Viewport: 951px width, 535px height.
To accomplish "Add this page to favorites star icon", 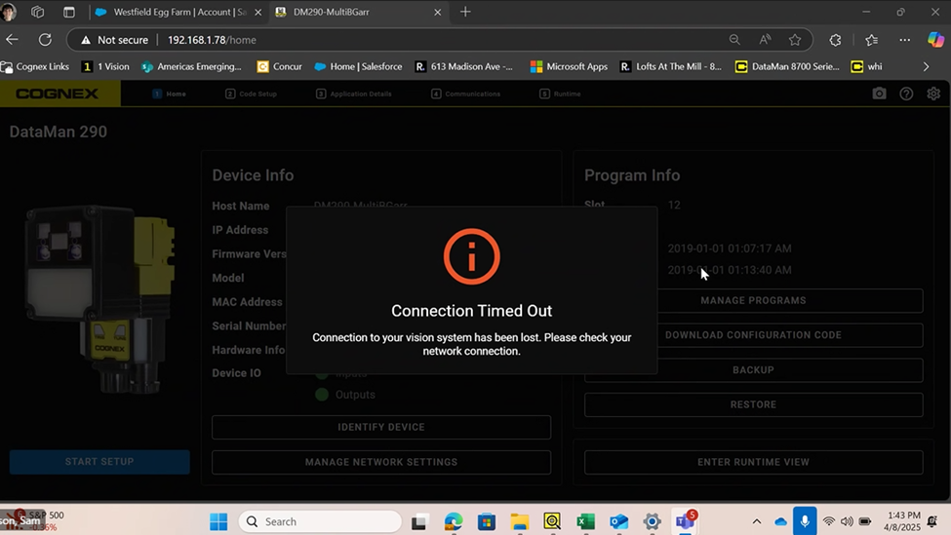I will click(795, 40).
